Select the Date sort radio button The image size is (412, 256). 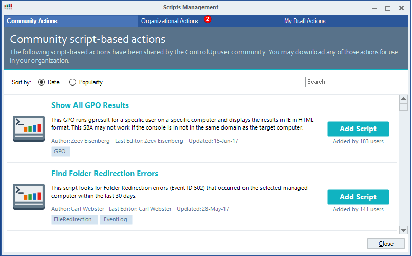(41, 82)
